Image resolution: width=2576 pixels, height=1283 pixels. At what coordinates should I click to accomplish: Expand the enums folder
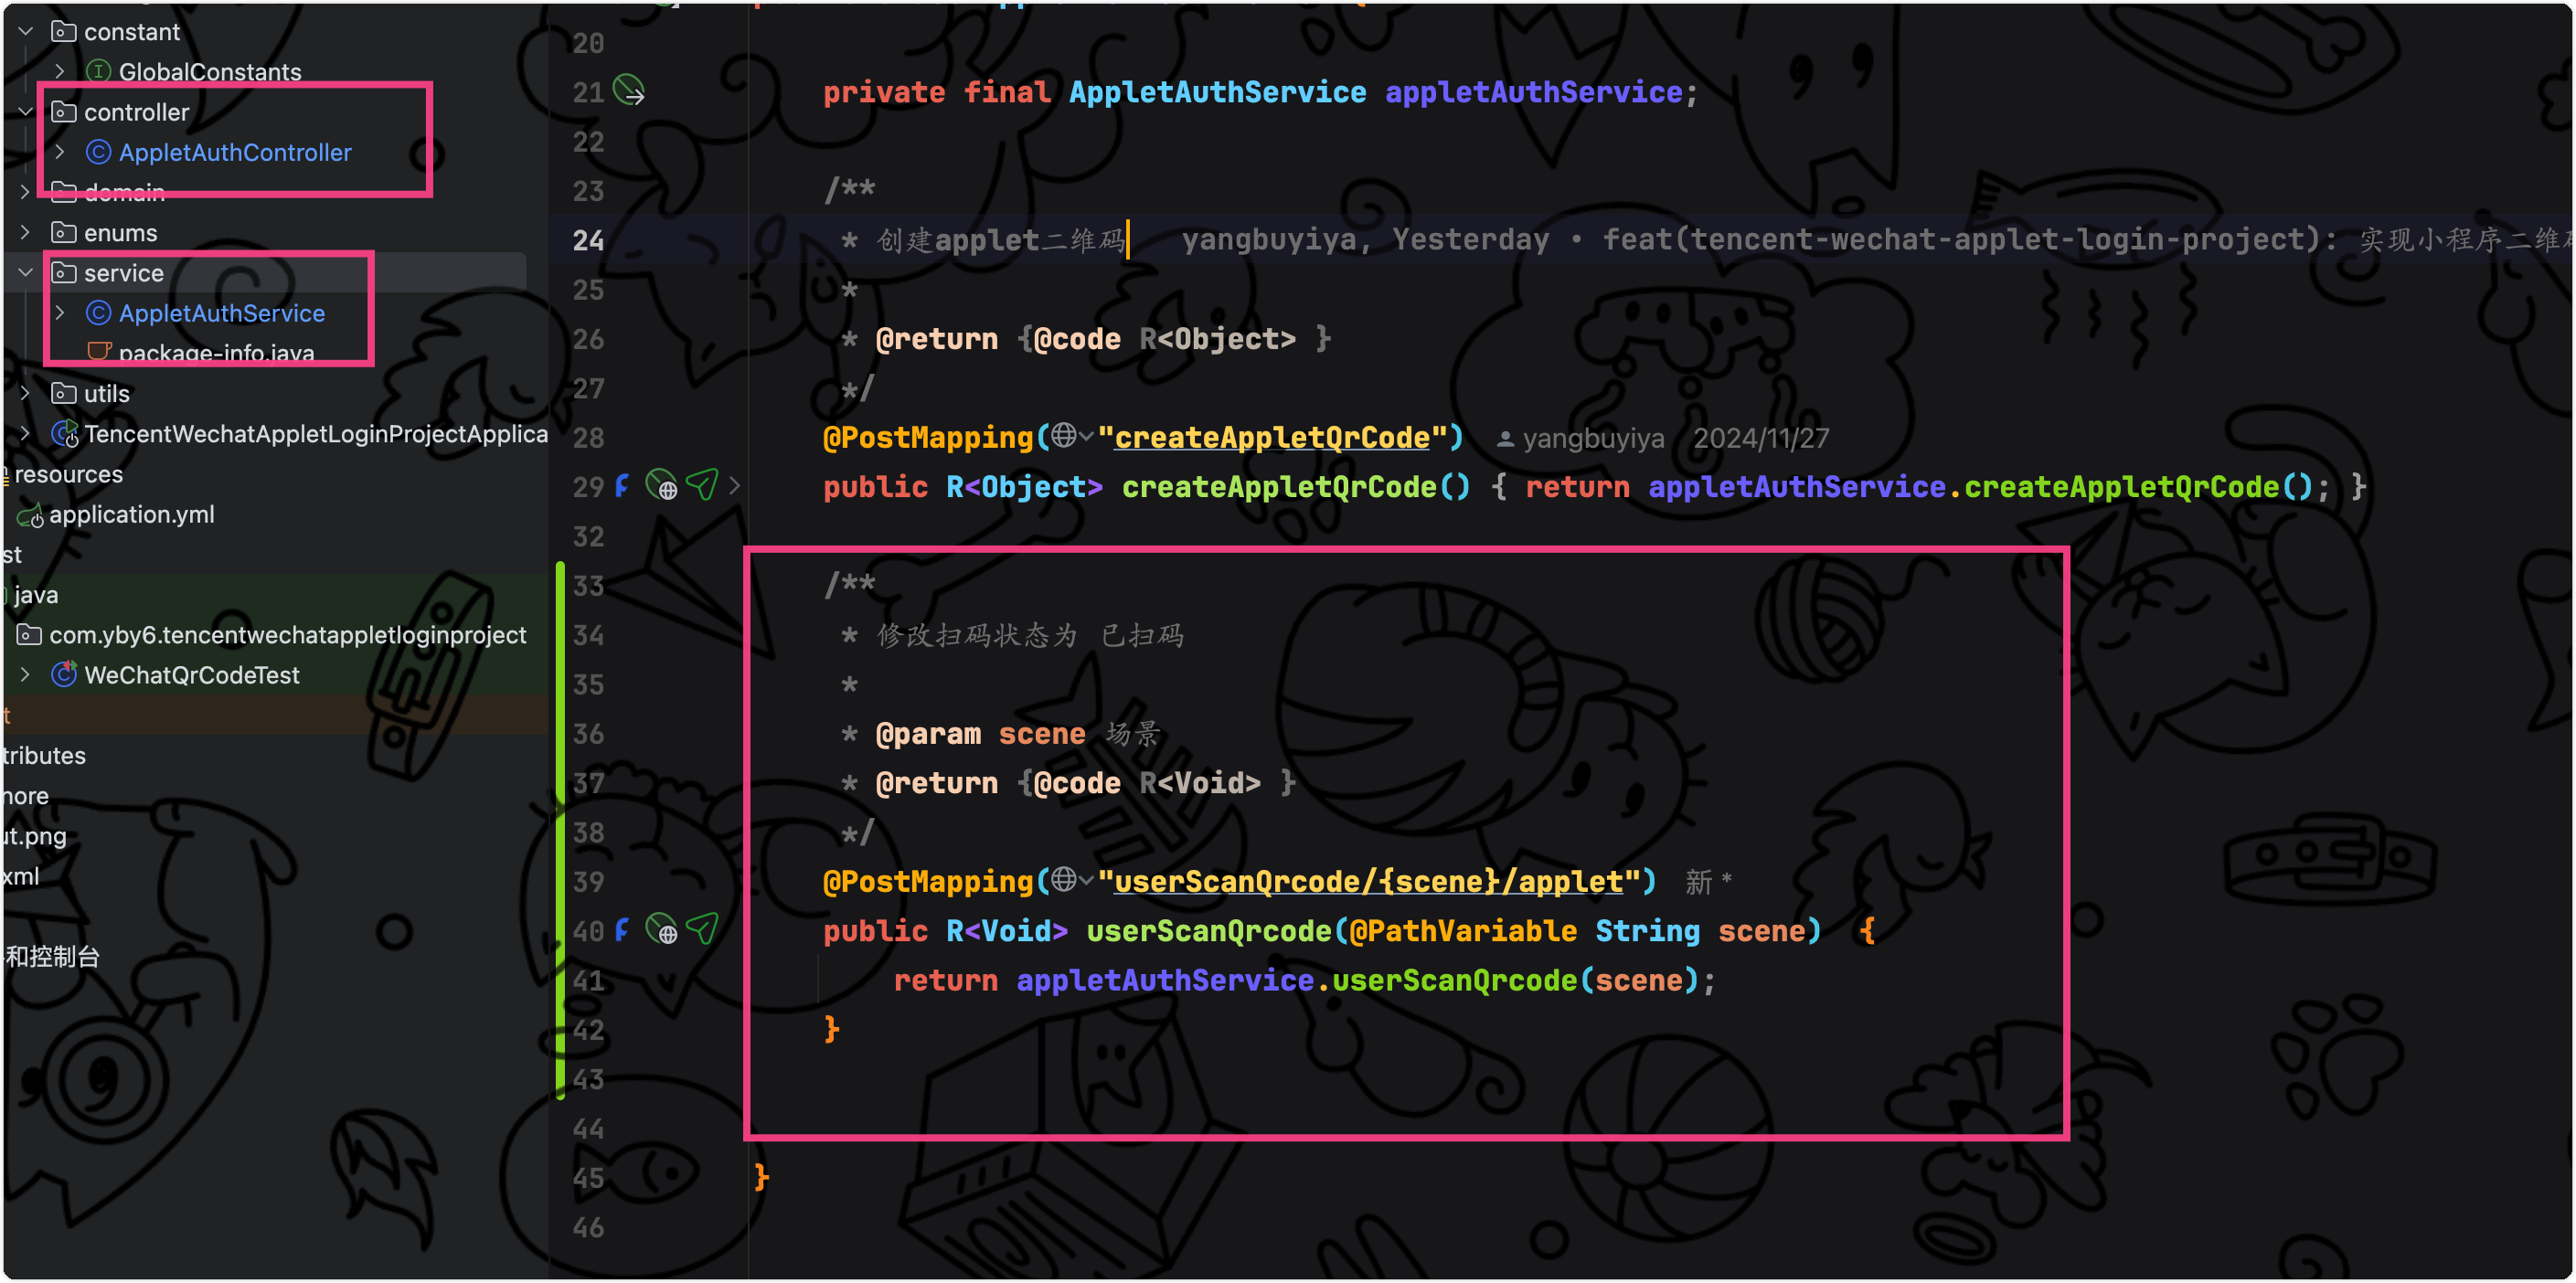click(26, 232)
